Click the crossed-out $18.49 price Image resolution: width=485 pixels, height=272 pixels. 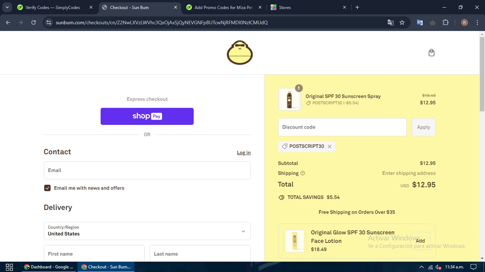coord(429,95)
